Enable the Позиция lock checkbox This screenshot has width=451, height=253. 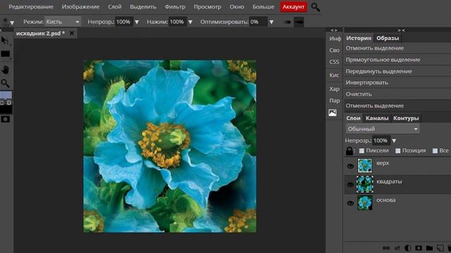point(397,150)
